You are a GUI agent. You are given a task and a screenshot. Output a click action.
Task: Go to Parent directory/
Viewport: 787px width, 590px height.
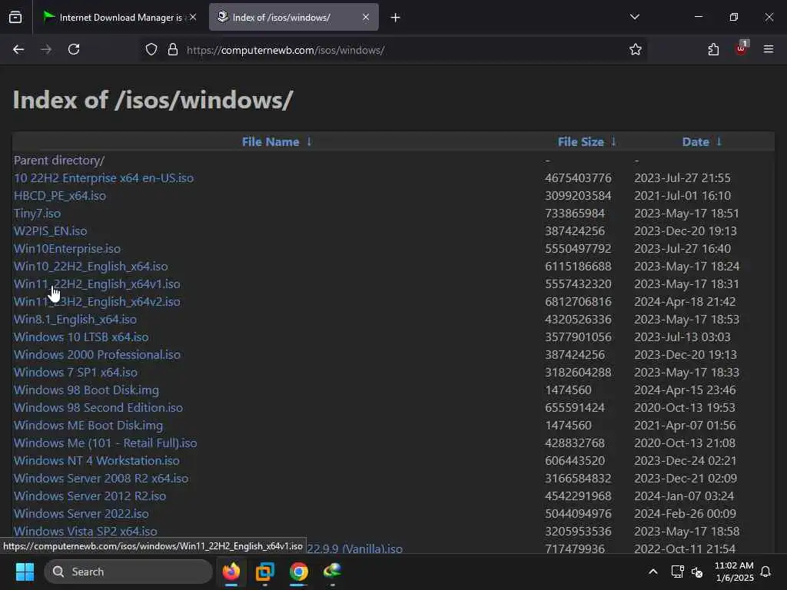[x=59, y=161]
